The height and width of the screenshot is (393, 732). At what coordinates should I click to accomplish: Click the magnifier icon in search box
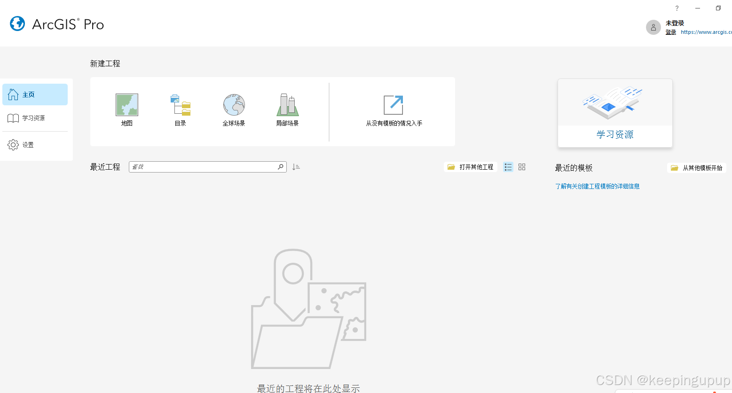coord(281,167)
